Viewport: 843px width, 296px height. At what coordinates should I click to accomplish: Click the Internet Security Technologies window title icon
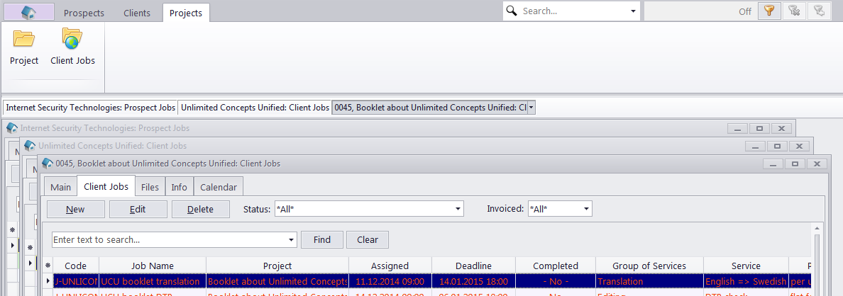12,128
